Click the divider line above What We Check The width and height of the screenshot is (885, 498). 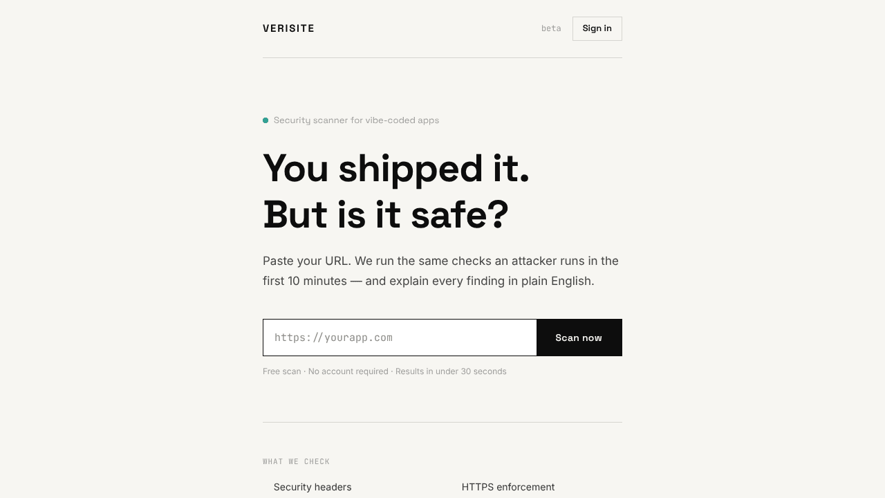pos(442,422)
